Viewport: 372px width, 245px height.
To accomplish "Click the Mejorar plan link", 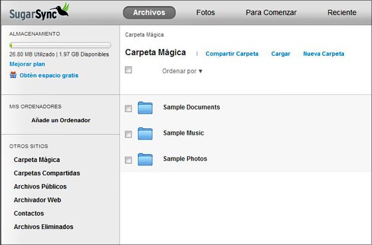I will (27, 64).
